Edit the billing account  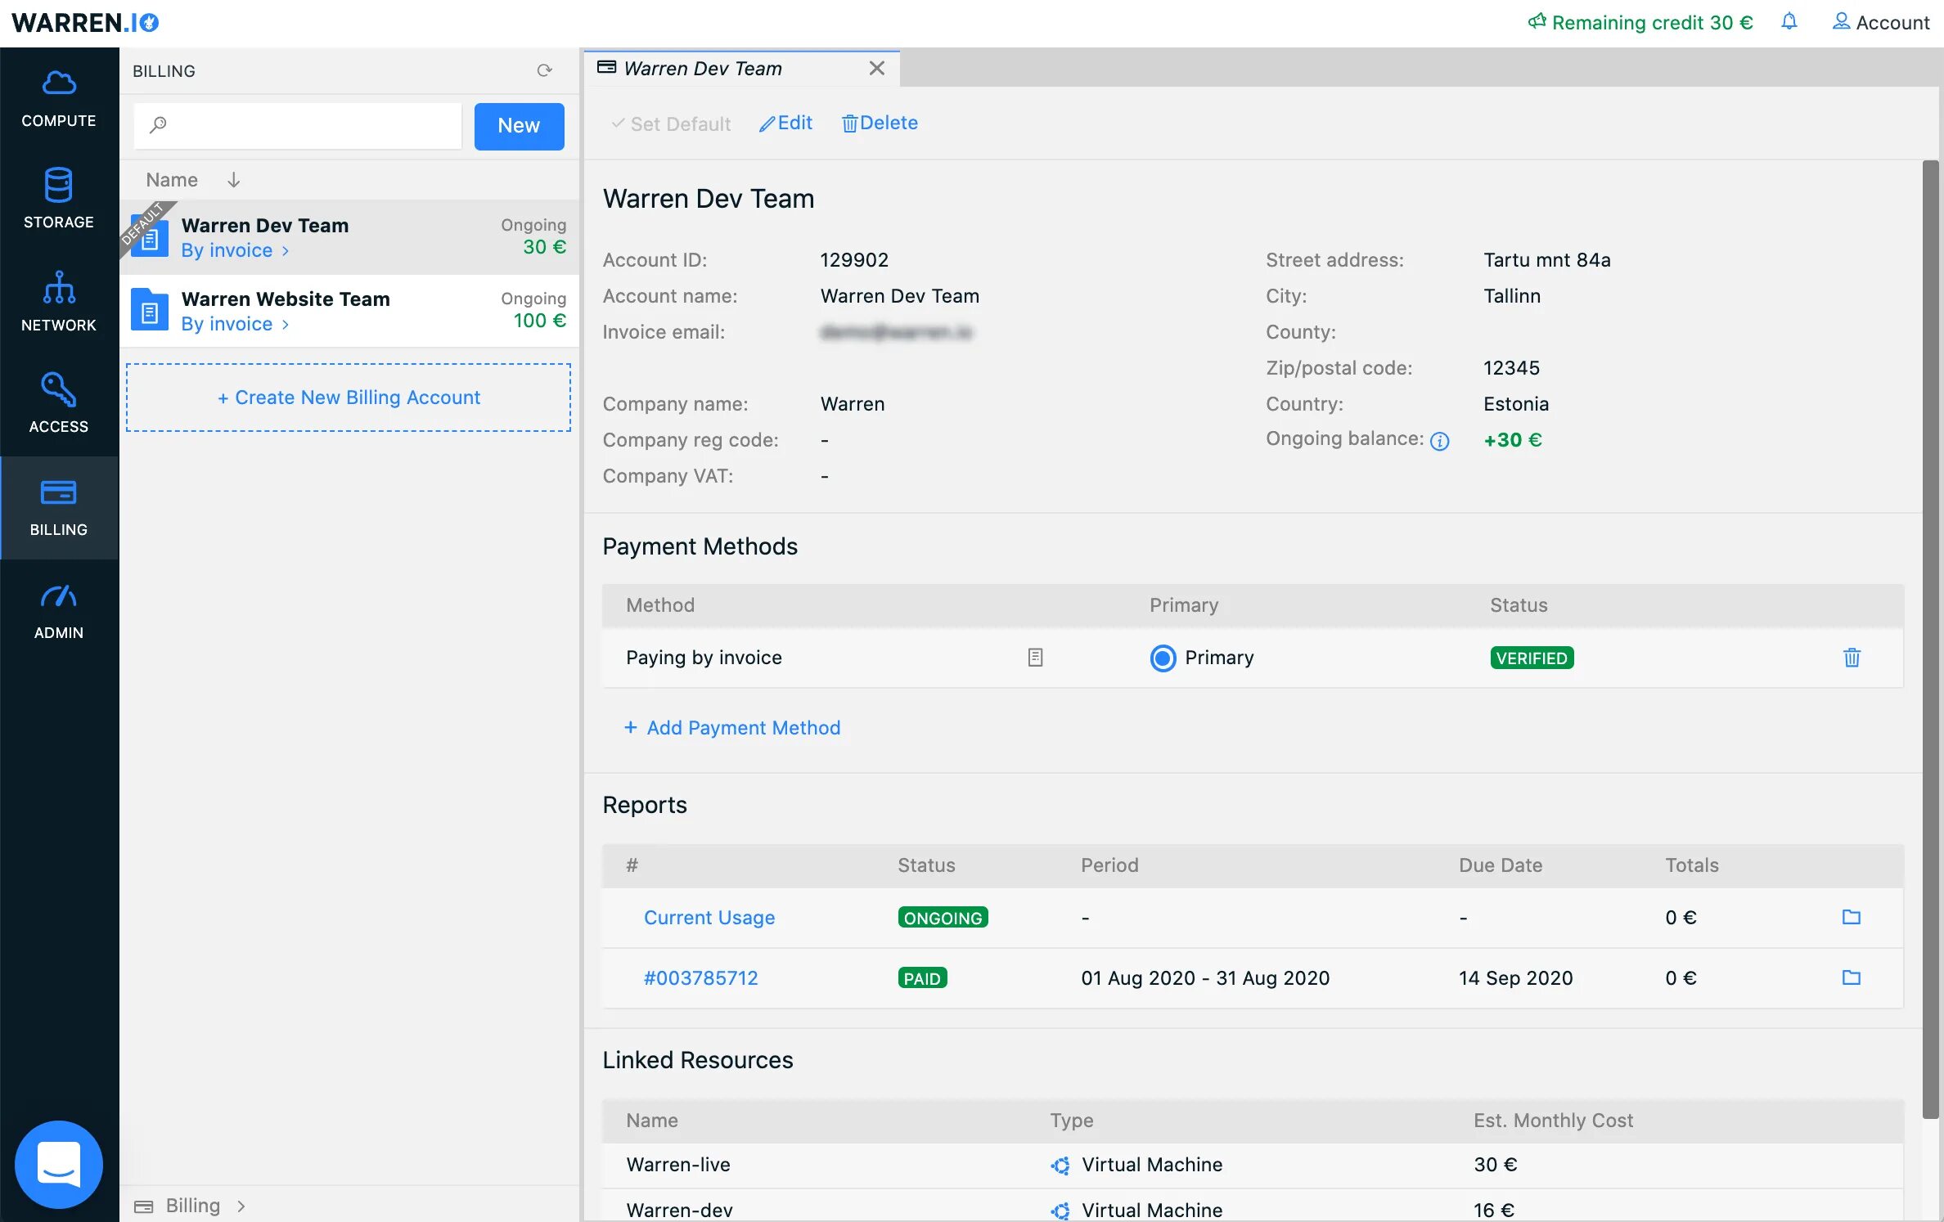click(785, 123)
